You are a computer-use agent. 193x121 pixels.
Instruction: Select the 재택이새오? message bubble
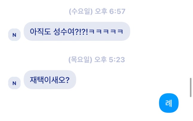pos(50,80)
